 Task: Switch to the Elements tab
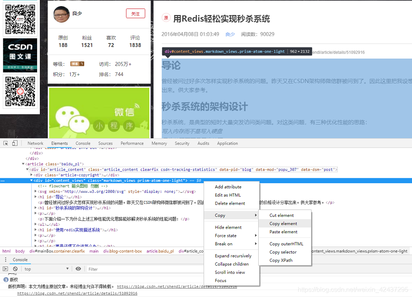[x=59, y=143]
